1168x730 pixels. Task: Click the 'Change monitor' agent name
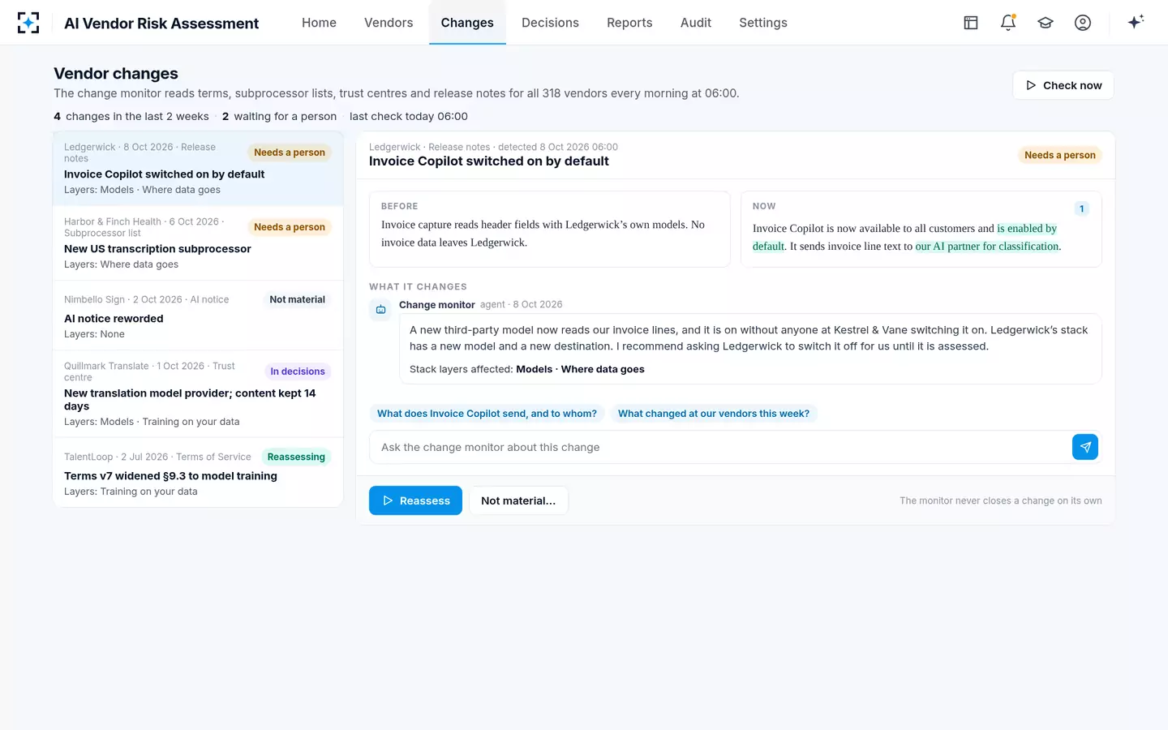(x=437, y=304)
